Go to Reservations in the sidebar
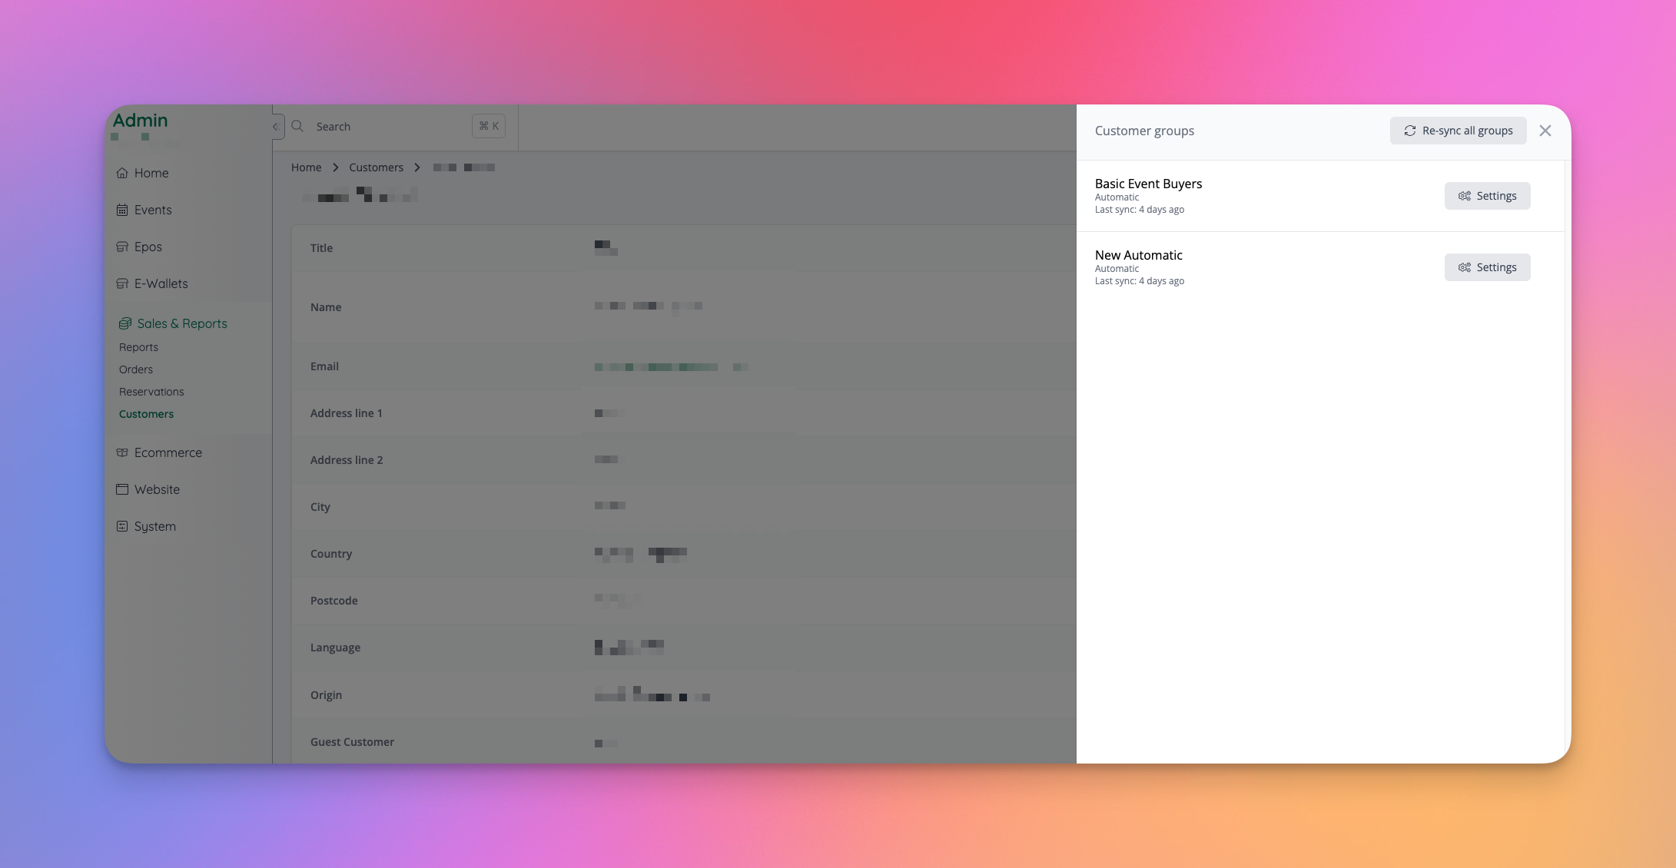1676x868 pixels. coord(151,392)
